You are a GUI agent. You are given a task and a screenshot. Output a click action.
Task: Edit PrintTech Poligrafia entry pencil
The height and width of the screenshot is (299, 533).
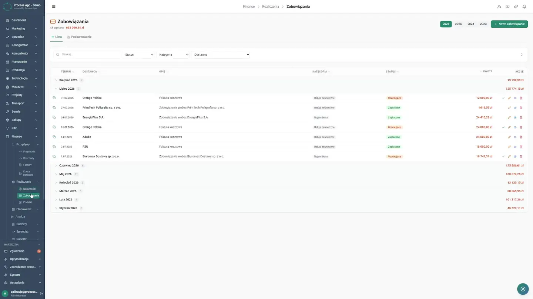coord(509,108)
